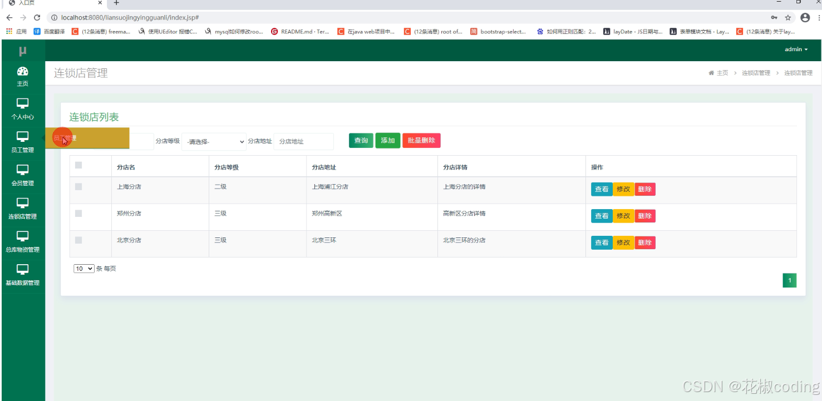Image resolution: width=822 pixels, height=401 pixels.
Task: View 北京分店 with 查看 button
Action: 602,242
